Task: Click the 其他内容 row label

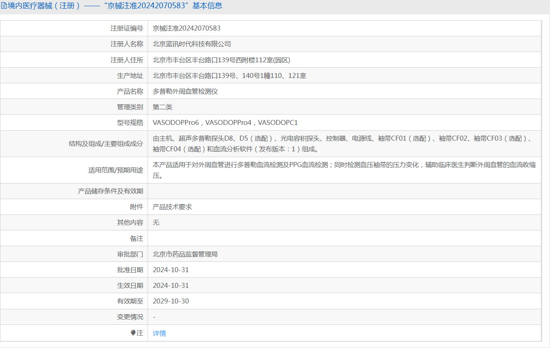Action: coord(130,222)
